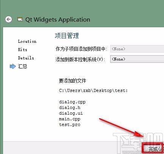Click the dialog.h file name
The height and width of the screenshot is (154, 164).
pyautogui.click(x=70, y=107)
